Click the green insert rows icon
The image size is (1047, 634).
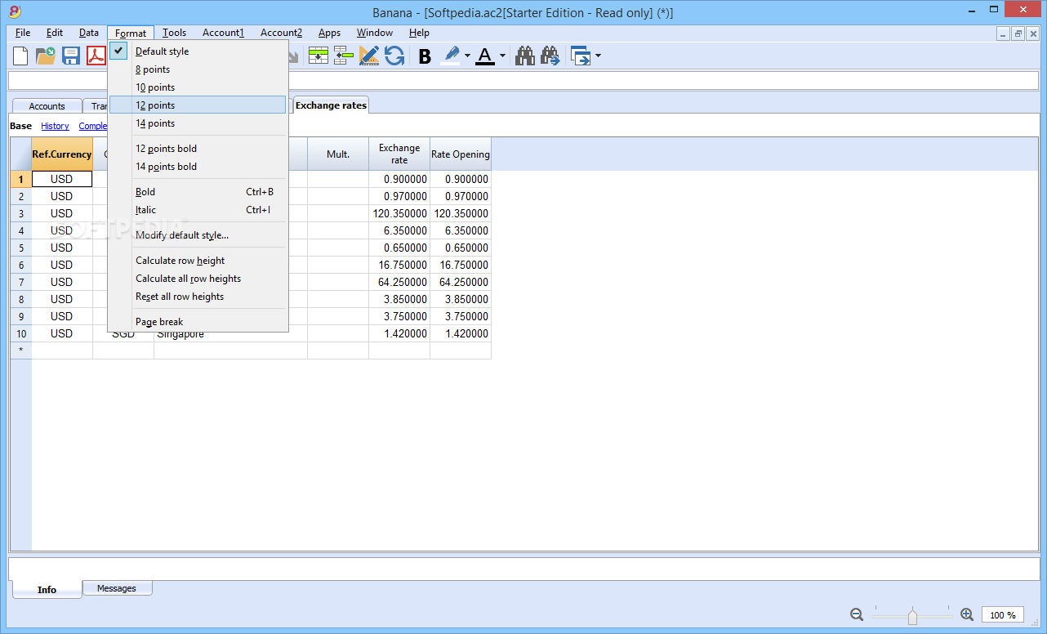click(319, 56)
